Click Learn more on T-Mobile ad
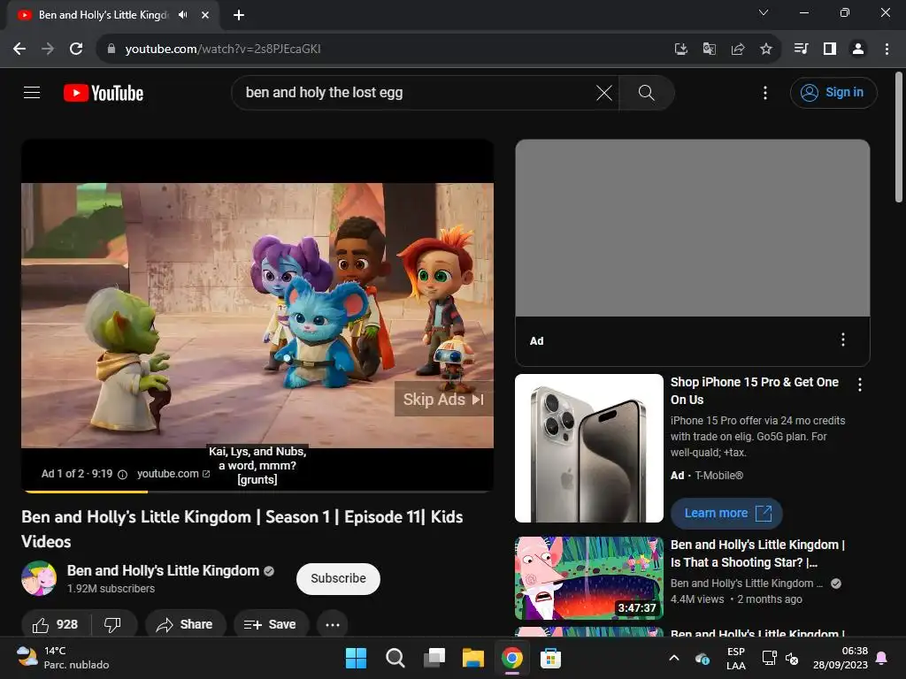Viewport: 906px width, 679px height. click(726, 513)
